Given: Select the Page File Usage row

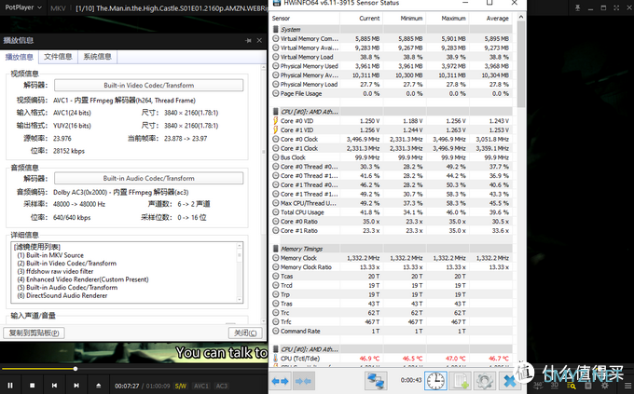Looking at the screenshot, I should [x=392, y=94].
